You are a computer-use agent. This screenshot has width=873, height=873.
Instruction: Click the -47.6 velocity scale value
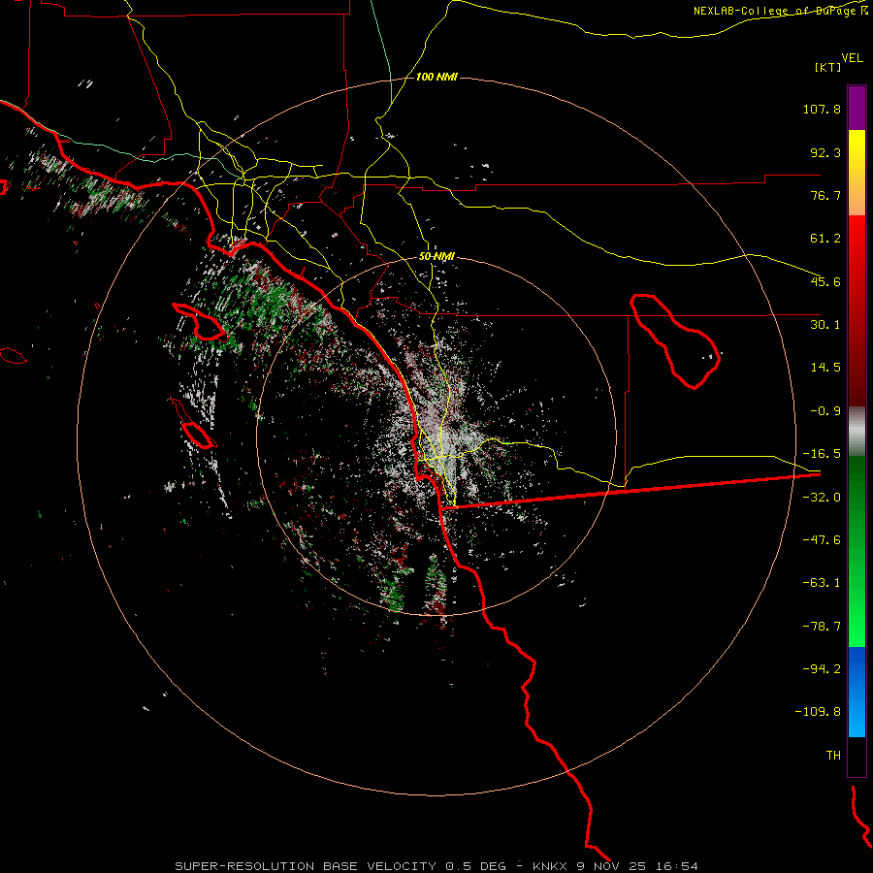[x=822, y=540]
